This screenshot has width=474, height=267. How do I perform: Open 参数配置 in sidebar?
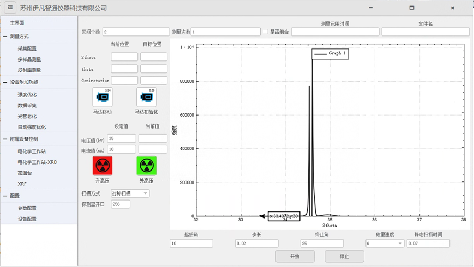point(27,208)
